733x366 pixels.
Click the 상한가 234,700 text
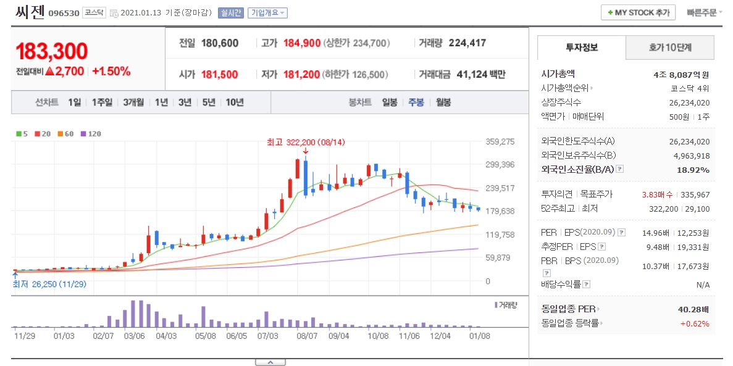pyautogui.click(x=357, y=43)
